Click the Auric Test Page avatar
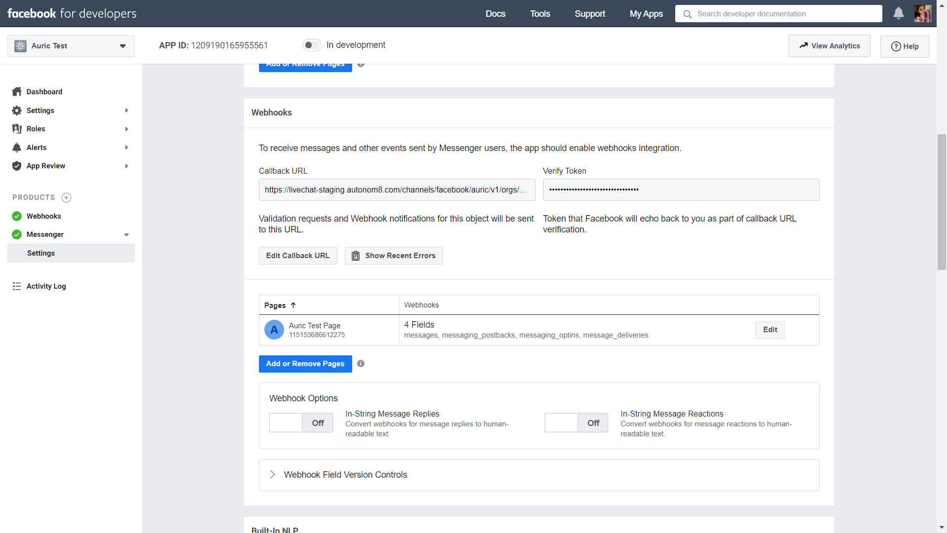The height and width of the screenshot is (533, 947). click(x=274, y=330)
